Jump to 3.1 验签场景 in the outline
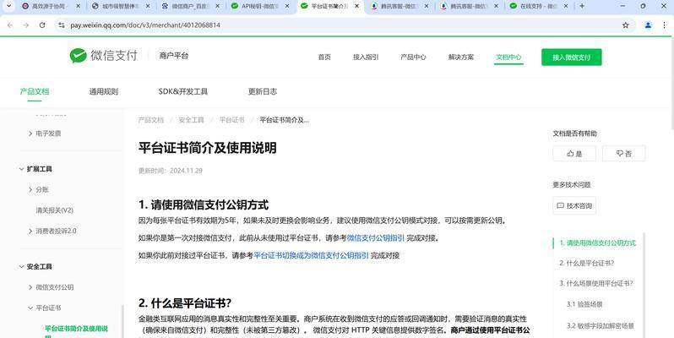The image size is (674, 338). [584, 304]
